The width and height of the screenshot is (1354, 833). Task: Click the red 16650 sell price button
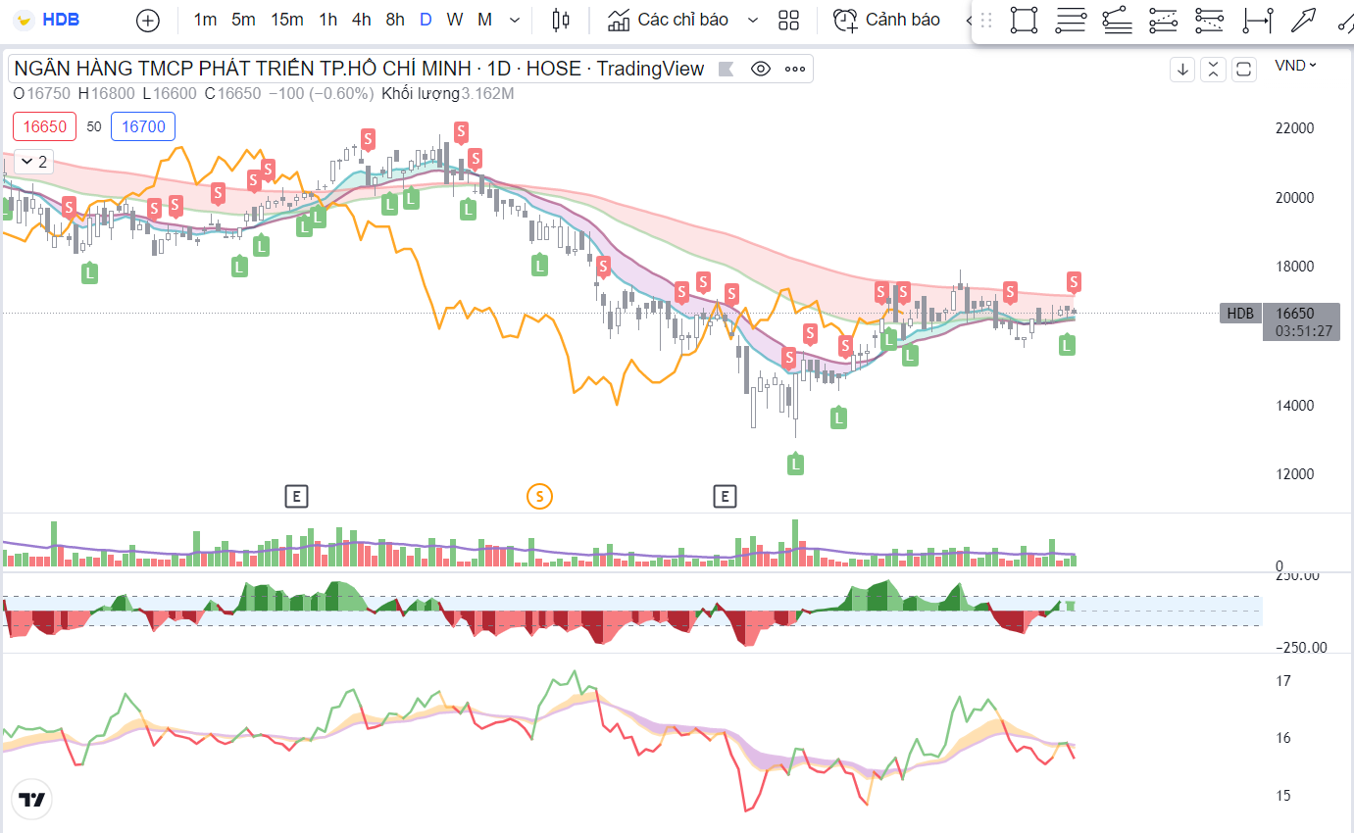tap(45, 126)
